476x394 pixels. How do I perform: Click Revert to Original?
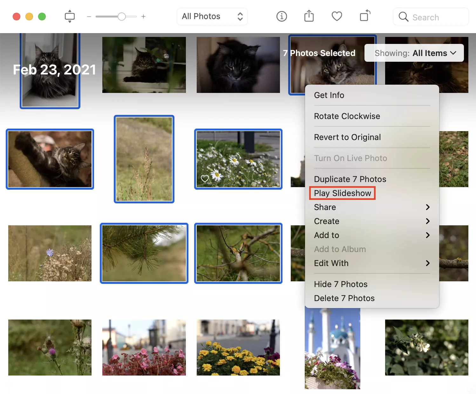point(347,137)
